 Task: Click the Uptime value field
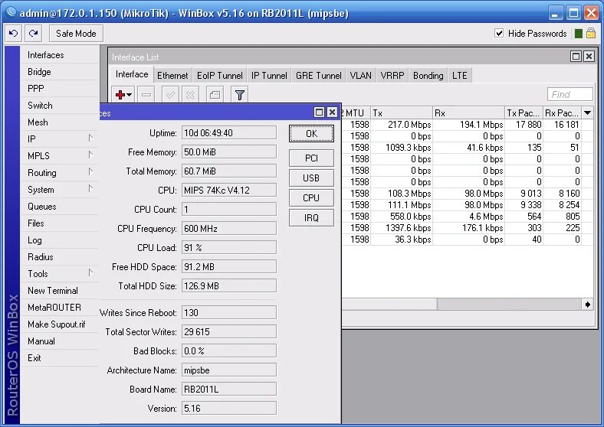pos(229,132)
